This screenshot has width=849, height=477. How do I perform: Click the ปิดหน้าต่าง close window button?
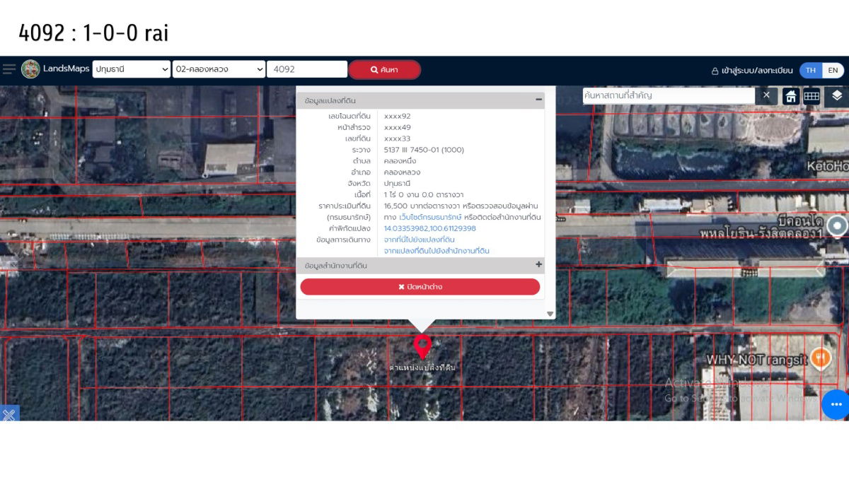tap(420, 287)
